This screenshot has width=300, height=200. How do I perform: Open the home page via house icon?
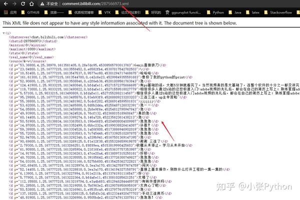(x=31, y=3)
